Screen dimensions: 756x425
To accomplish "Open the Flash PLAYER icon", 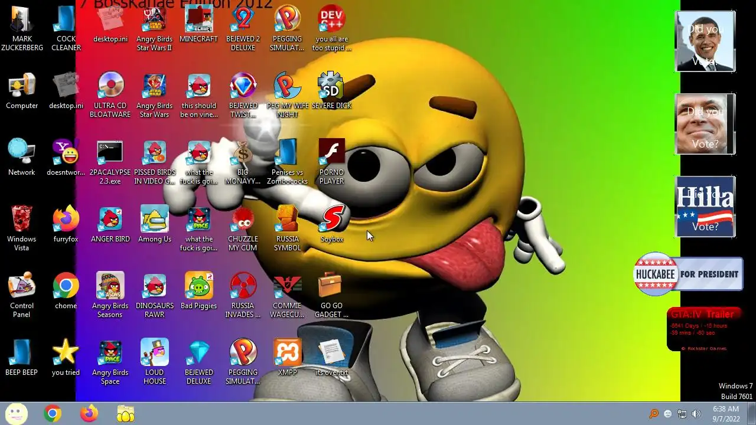I will pos(332,162).
